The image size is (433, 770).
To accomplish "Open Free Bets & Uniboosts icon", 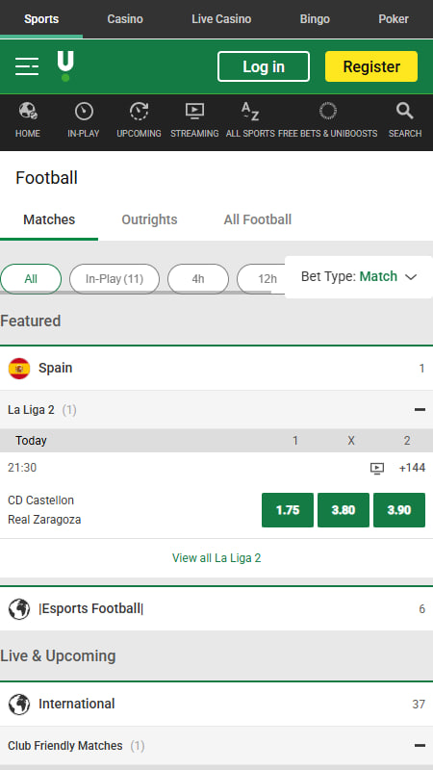I will click(x=327, y=111).
